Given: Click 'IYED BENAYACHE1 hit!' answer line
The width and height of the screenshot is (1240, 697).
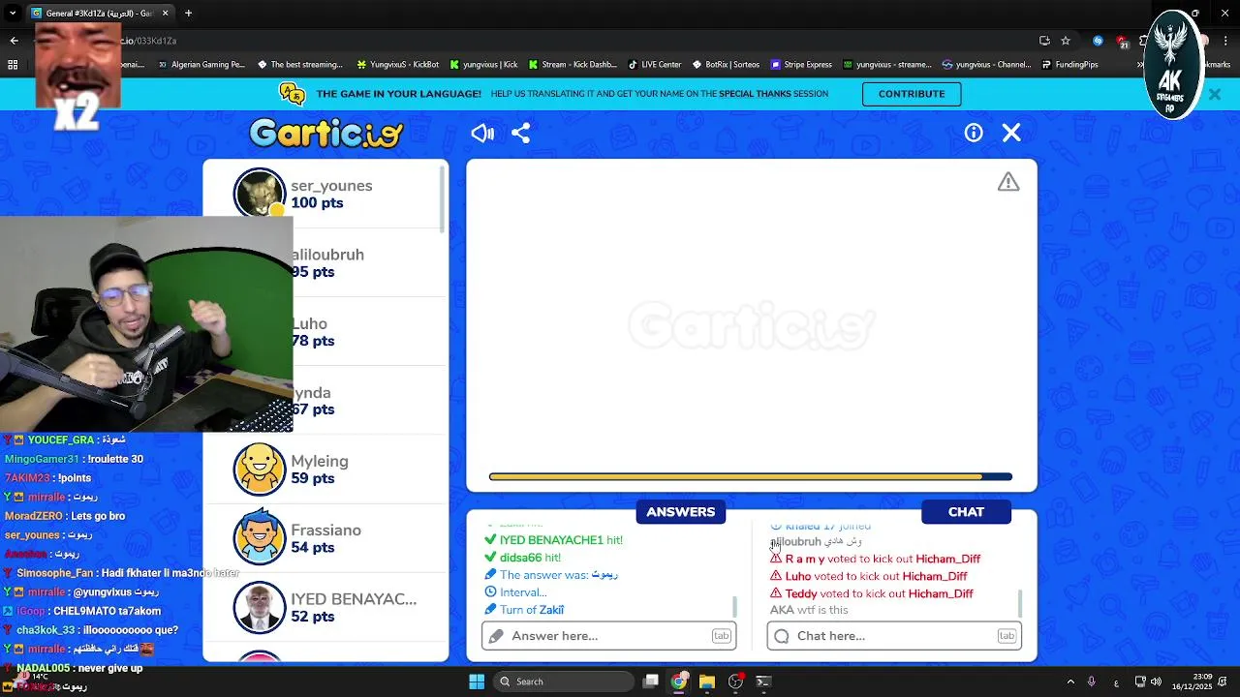Looking at the screenshot, I should [553, 540].
